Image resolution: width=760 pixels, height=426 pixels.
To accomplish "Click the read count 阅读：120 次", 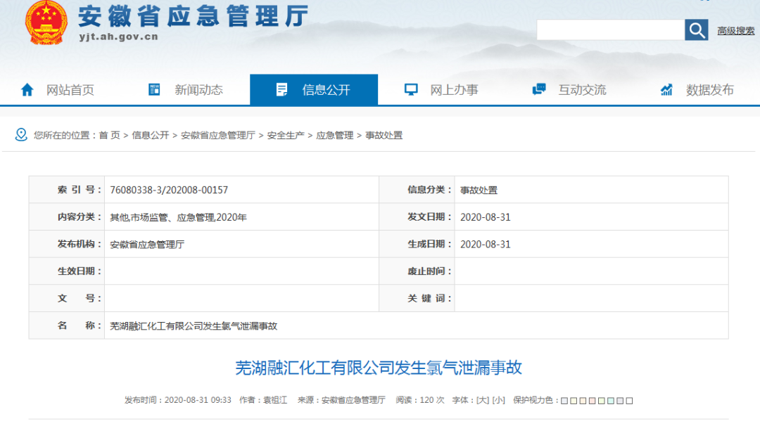I will (x=419, y=400).
